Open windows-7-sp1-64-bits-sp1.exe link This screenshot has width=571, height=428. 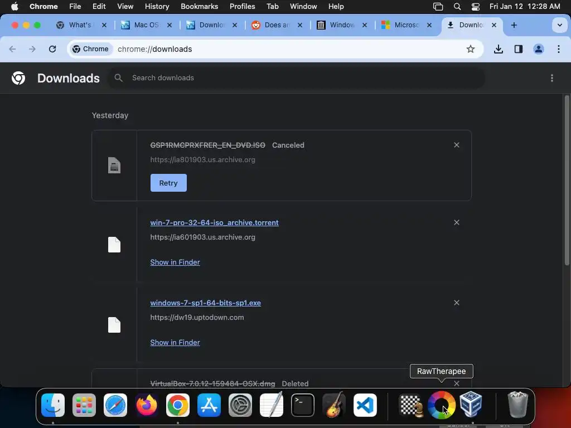[x=205, y=303]
